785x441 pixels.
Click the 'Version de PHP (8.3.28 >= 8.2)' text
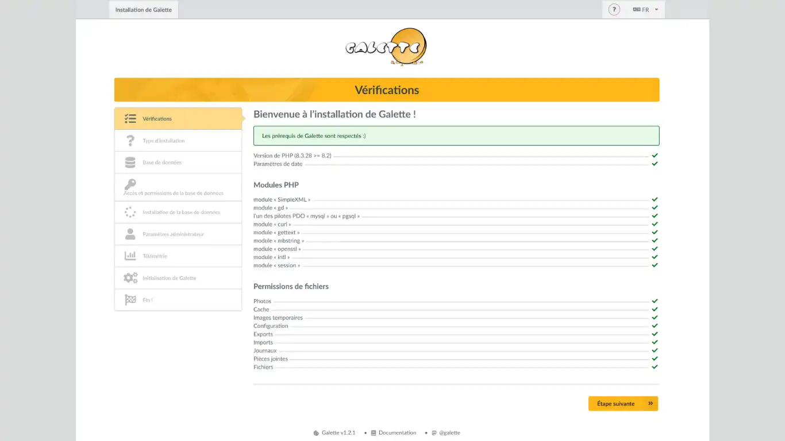coord(293,156)
